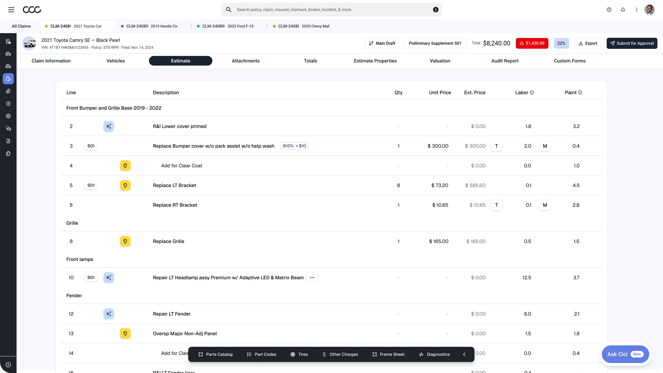Open Parts Catalog in bottom toolbar
The image size is (663, 373).
point(215,354)
